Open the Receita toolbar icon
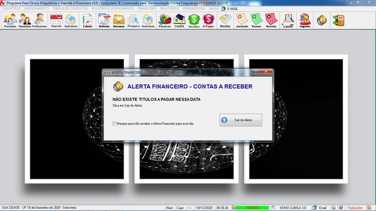 tap(271, 21)
